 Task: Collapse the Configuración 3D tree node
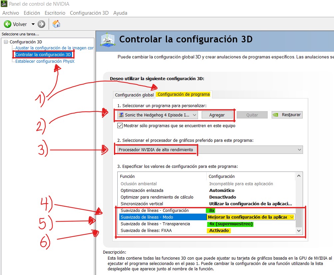point(6,42)
